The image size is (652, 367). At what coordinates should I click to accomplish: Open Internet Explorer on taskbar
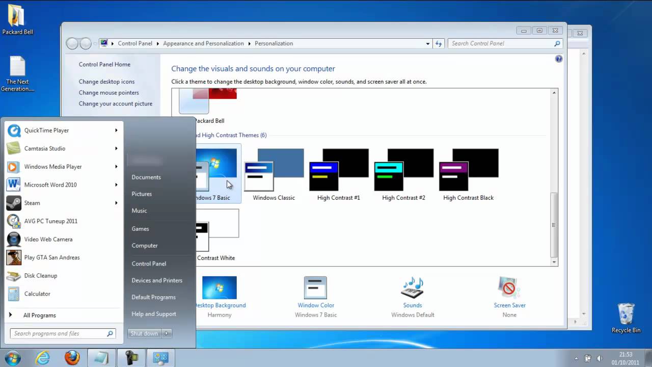(42, 358)
